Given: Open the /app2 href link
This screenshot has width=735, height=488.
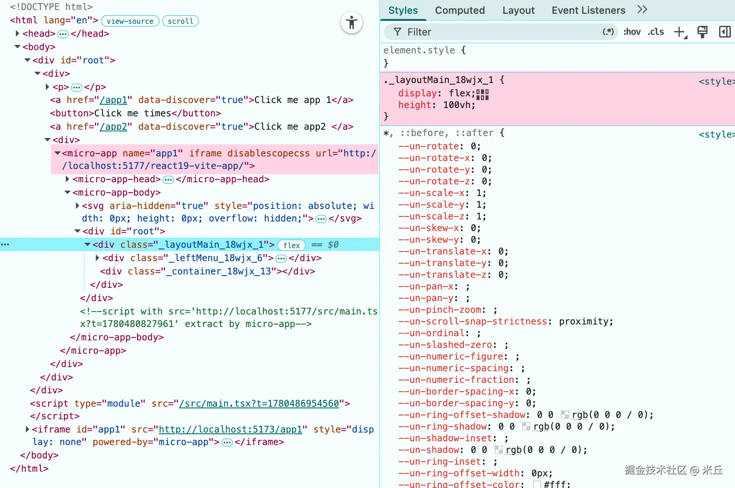Looking at the screenshot, I should click(113, 127).
